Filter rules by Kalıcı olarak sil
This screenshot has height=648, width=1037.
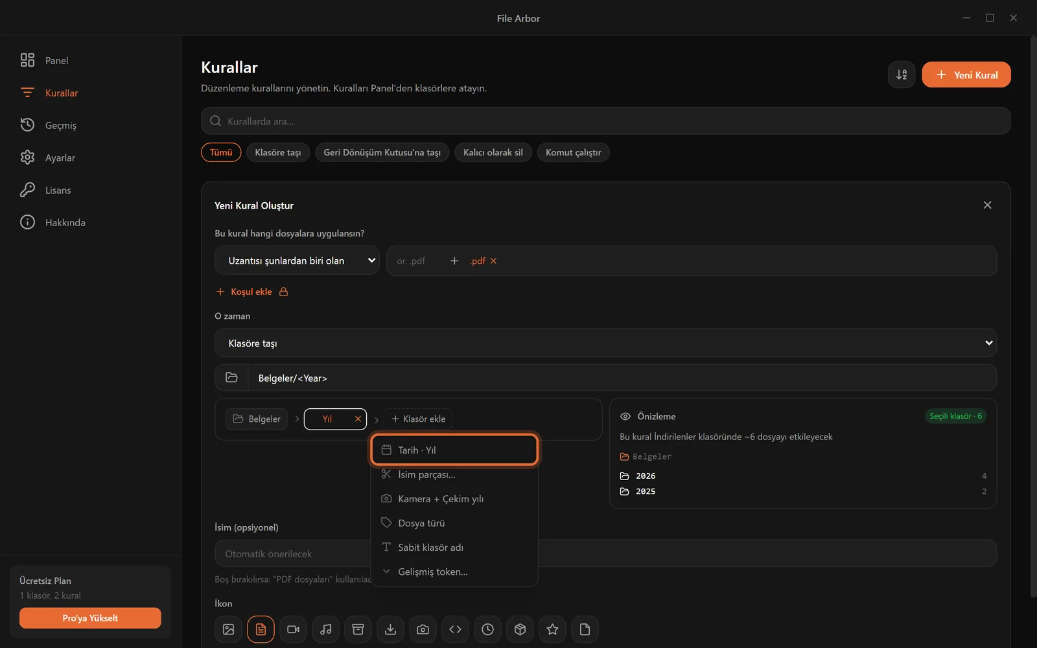point(493,152)
